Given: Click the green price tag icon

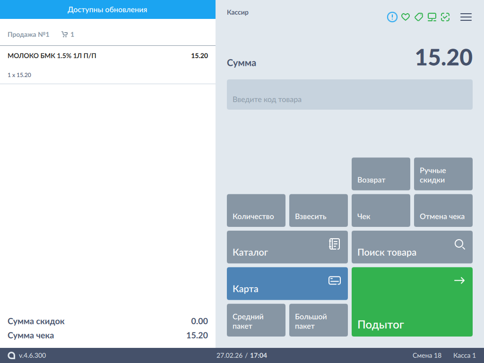Looking at the screenshot, I should (418, 17).
